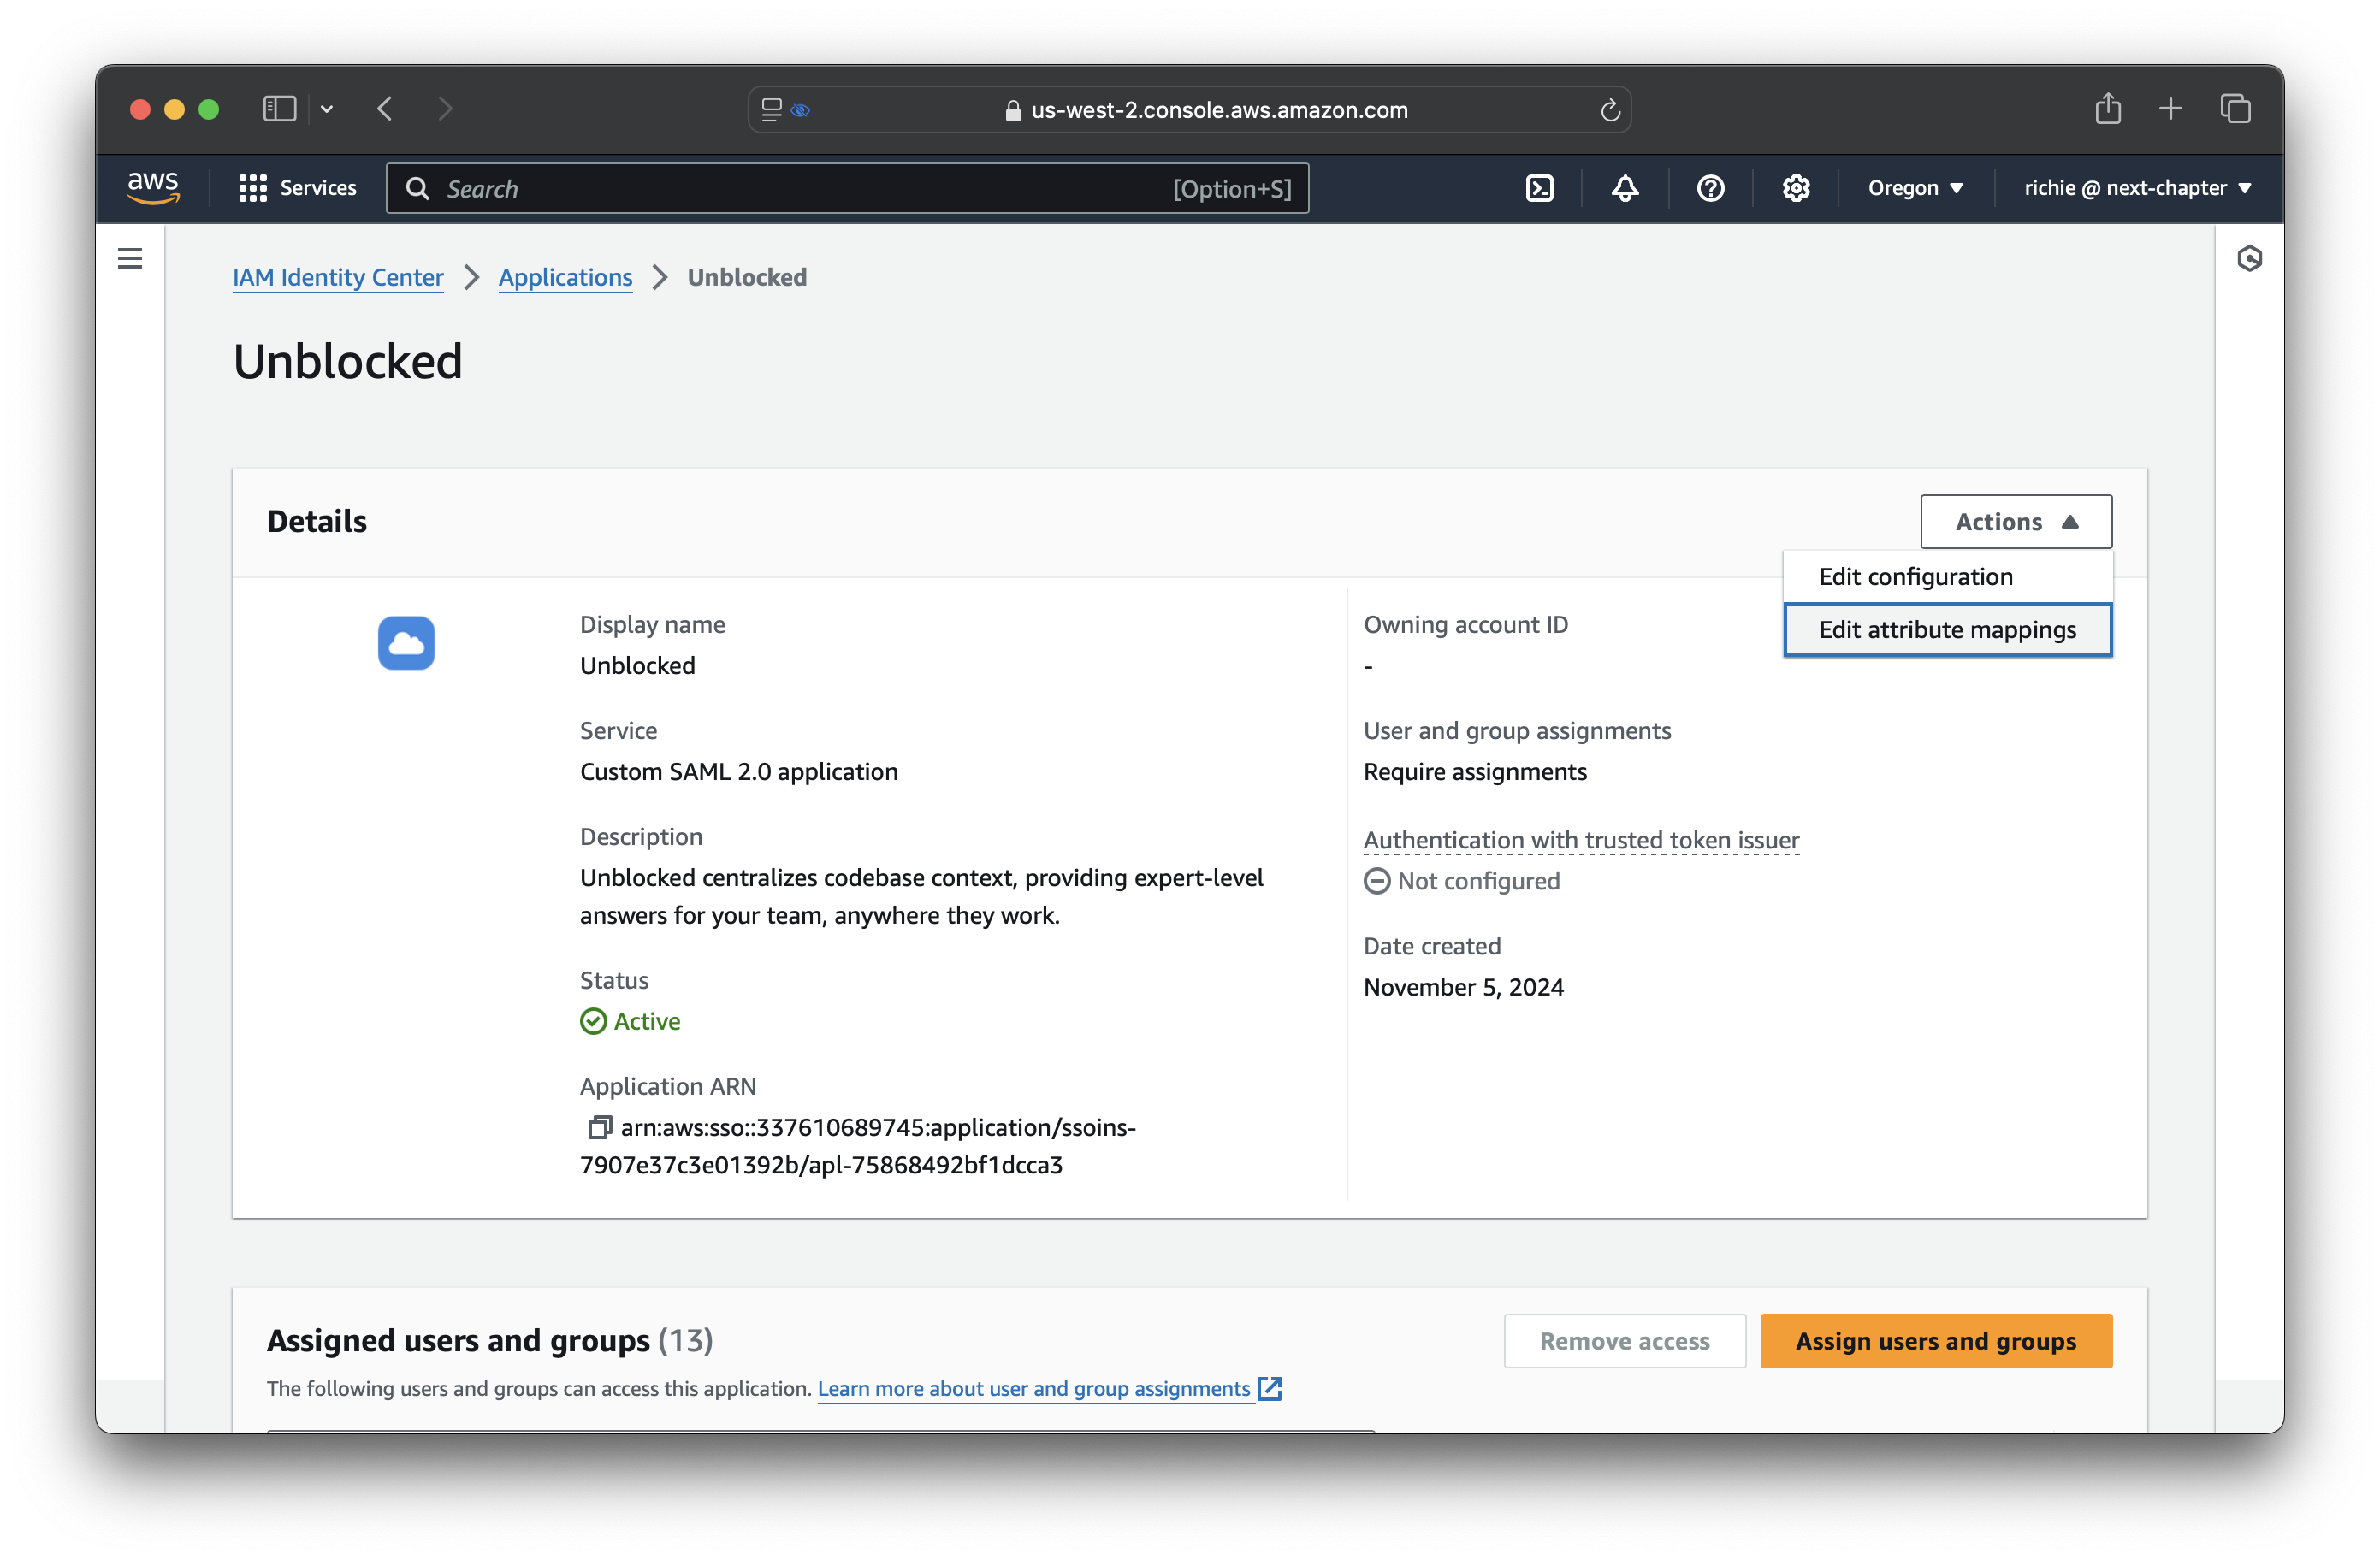Toggle the Safari sidebar
The width and height of the screenshot is (2380, 1560).
coord(279,109)
